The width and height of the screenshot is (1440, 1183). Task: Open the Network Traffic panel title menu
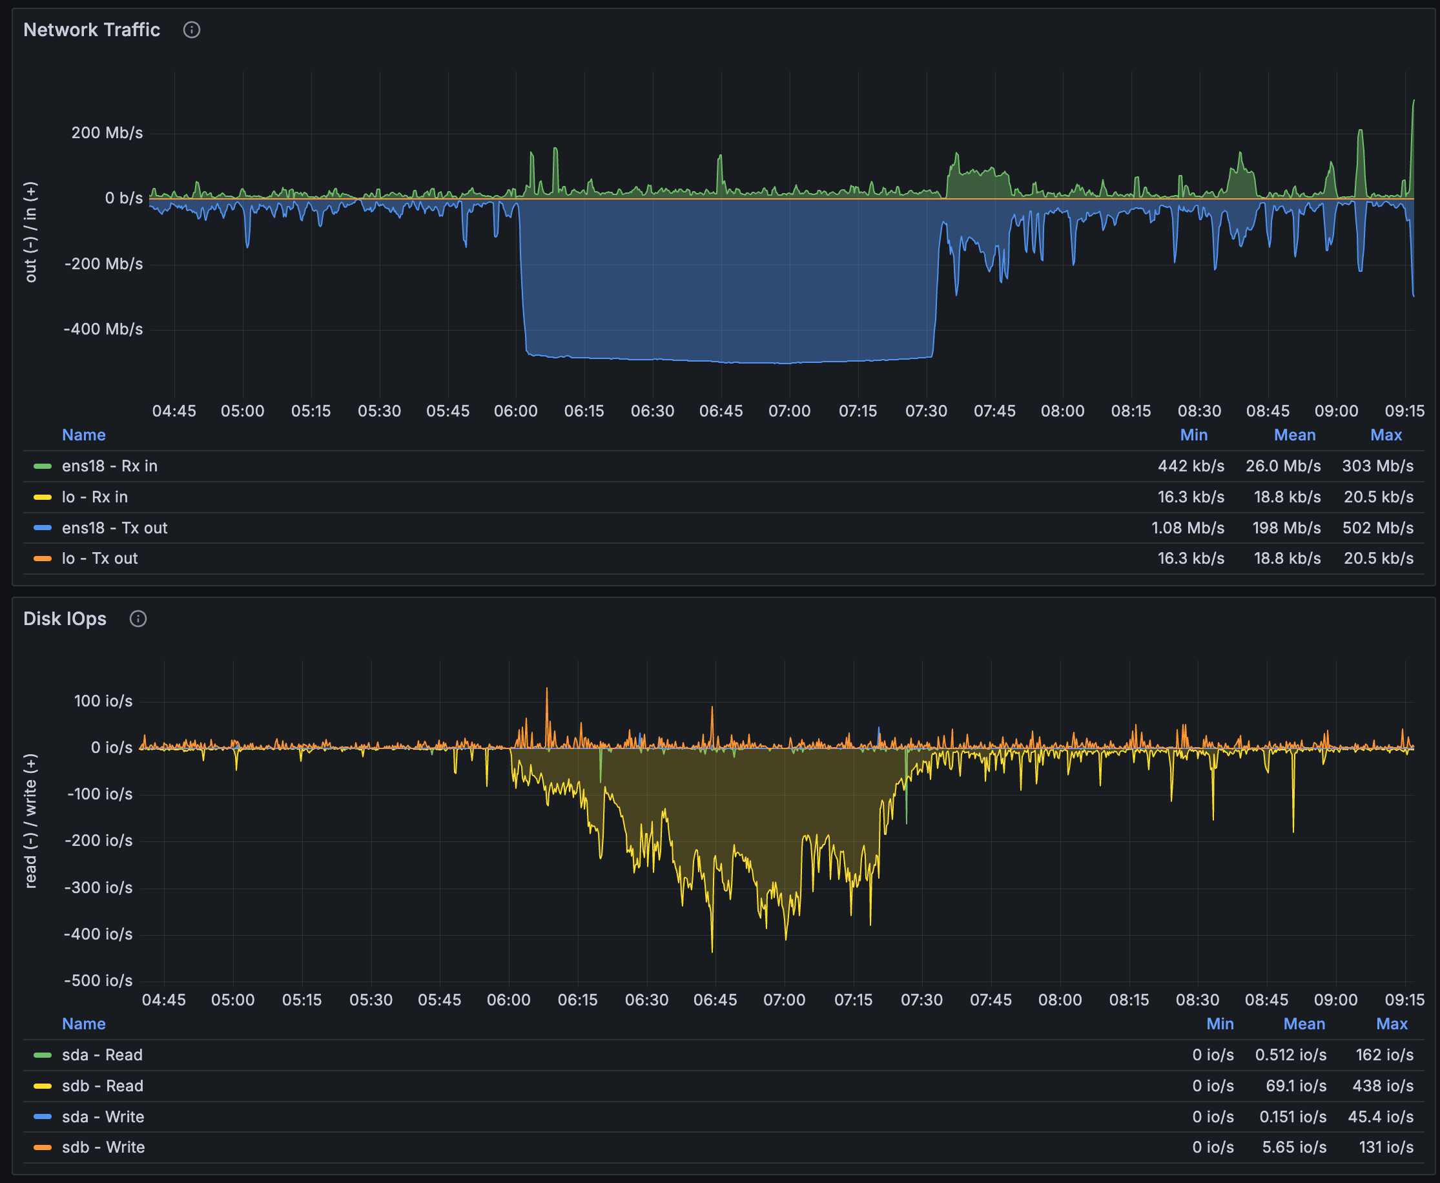pyautogui.click(x=91, y=30)
